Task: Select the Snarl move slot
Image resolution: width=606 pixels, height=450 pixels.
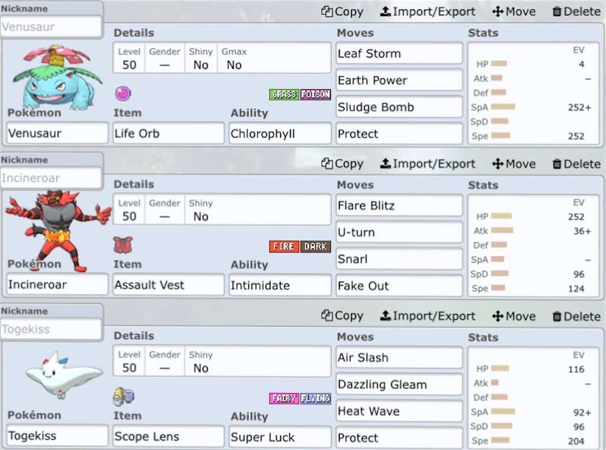Action: (399, 258)
